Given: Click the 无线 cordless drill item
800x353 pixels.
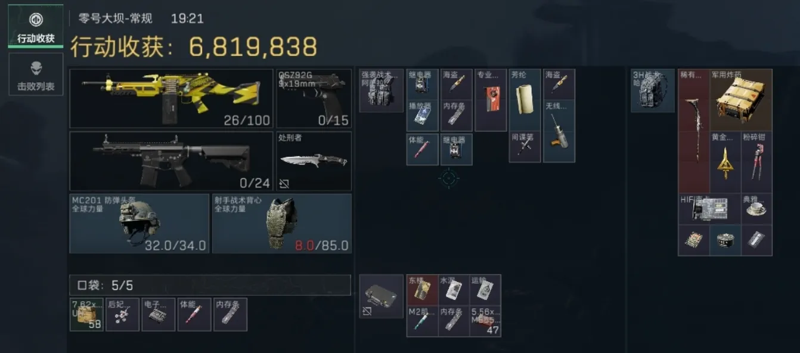Looking at the screenshot, I should (x=560, y=131).
